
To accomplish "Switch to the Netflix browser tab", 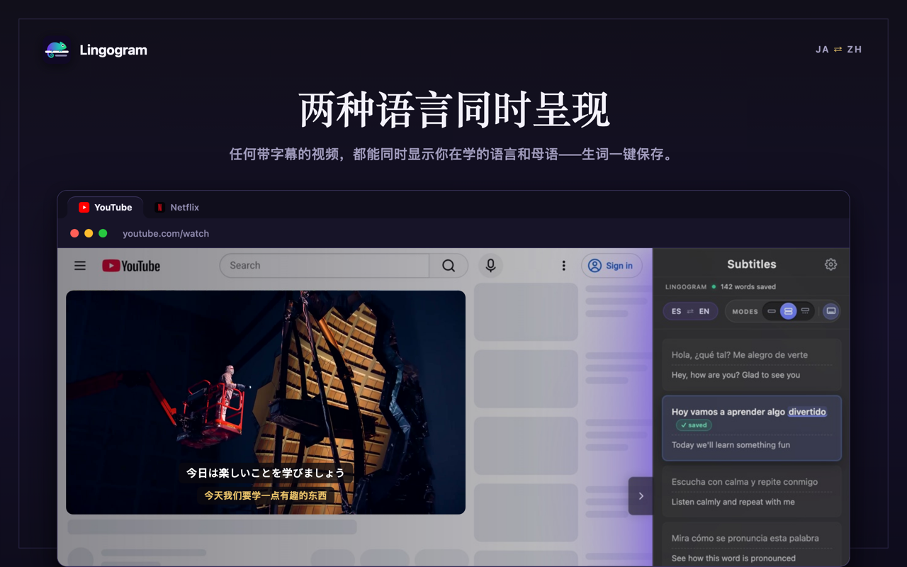I will 177,208.
